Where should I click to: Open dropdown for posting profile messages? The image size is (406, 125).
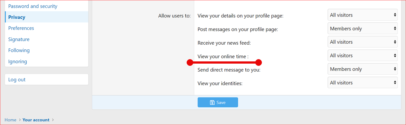(363, 28)
